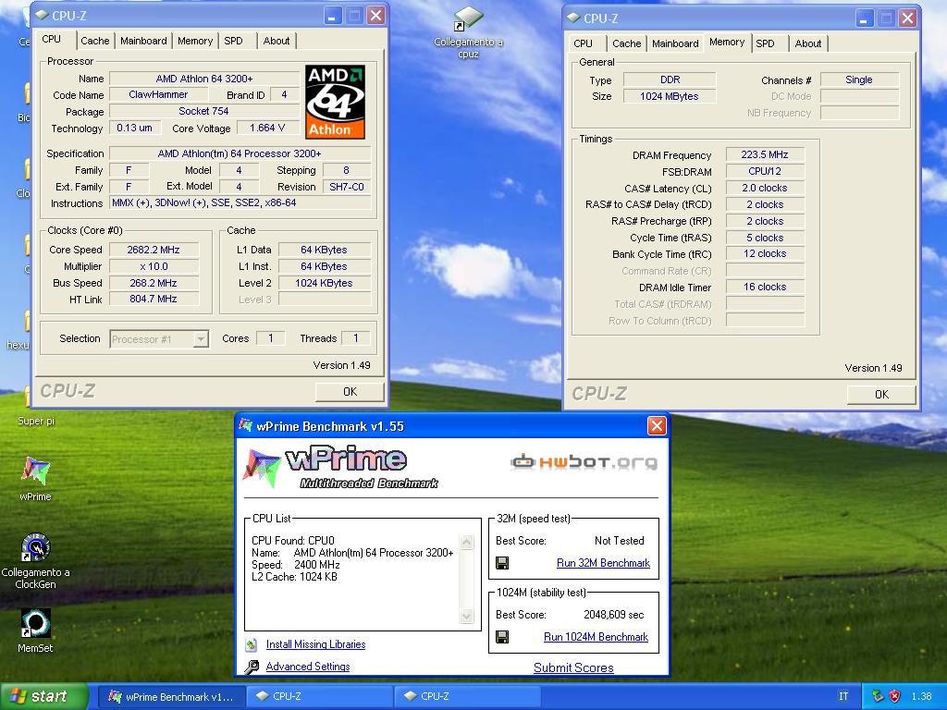Click OK in the left CPU-Z window

(x=350, y=392)
